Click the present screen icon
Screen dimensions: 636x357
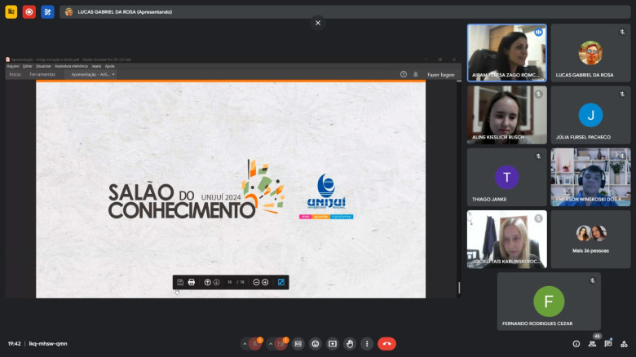pos(332,344)
